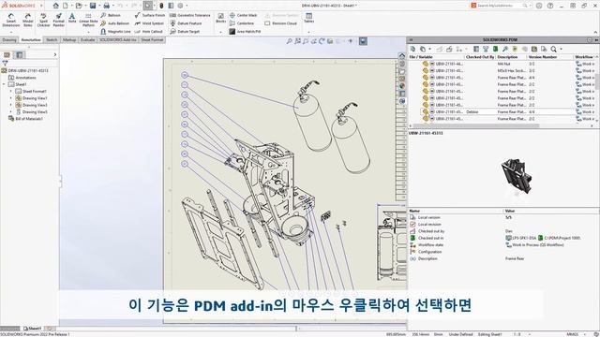Save the drawing with the Save icon
This screenshot has height=337, width=600.
click(93, 6)
